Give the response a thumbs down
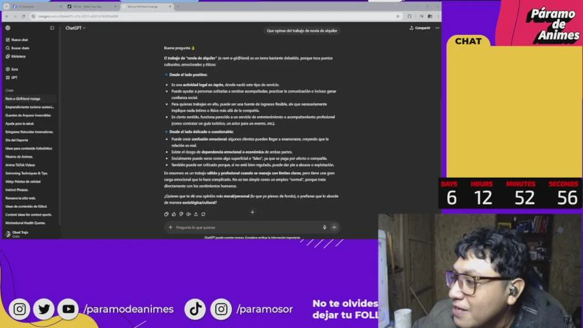Image resolution: width=583 pixels, height=328 pixels. pyautogui.click(x=181, y=214)
